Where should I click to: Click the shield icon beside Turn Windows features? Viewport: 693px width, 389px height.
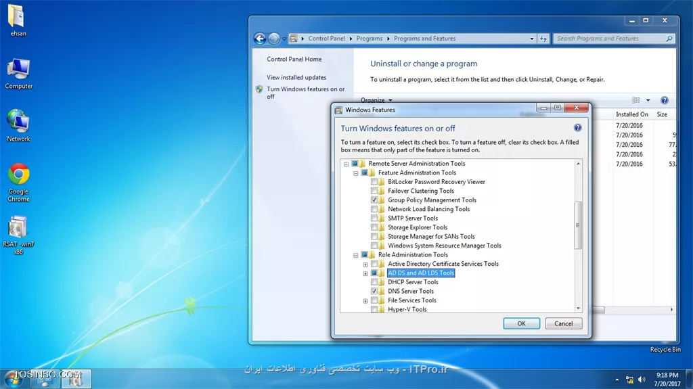pyautogui.click(x=259, y=89)
